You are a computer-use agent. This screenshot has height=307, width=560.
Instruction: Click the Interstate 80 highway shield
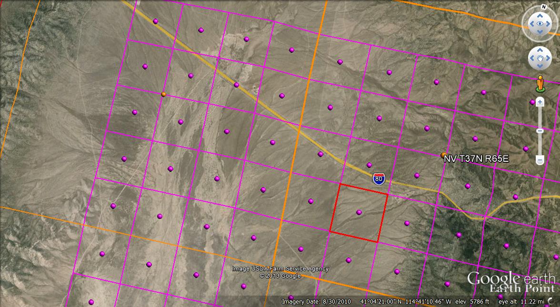(x=379, y=179)
